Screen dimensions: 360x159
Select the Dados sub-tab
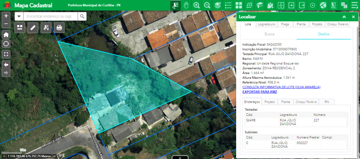324,34
